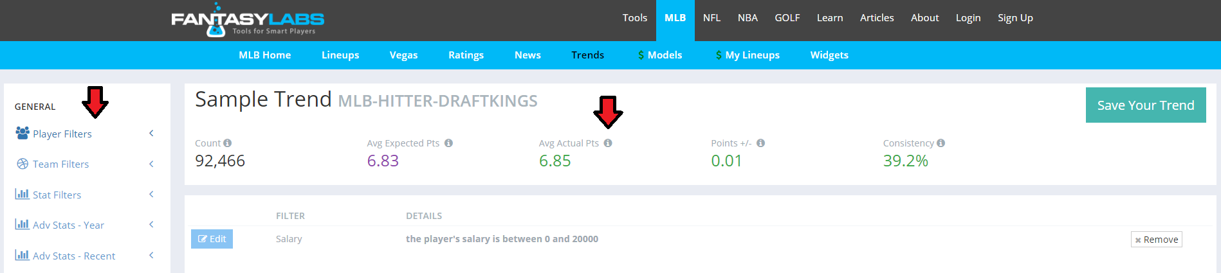Click the Points +/- value 0.01
The height and width of the screenshot is (273, 1221).
[x=726, y=161]
